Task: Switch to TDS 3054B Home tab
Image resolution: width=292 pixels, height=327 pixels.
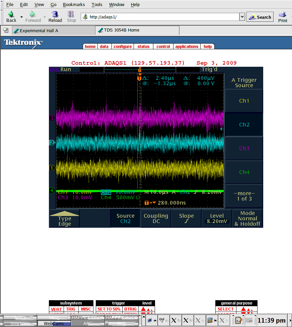Action: click(x=137, y=30)
